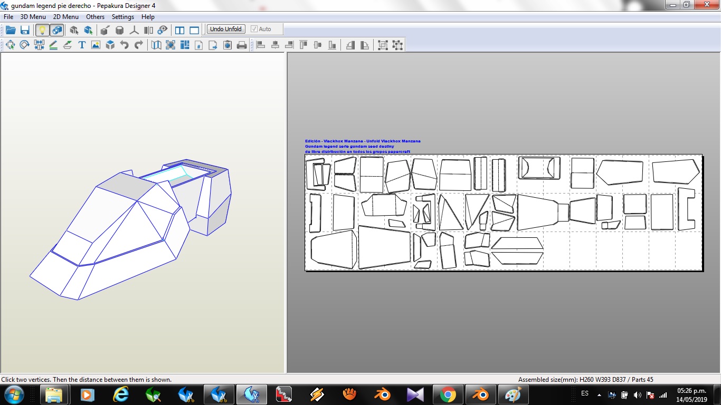Click the folded map pattern icon

(x=156, y=45)
